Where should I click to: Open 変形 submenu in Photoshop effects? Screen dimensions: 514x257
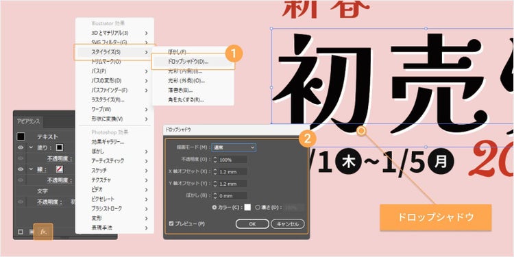[x=114, y=218]
